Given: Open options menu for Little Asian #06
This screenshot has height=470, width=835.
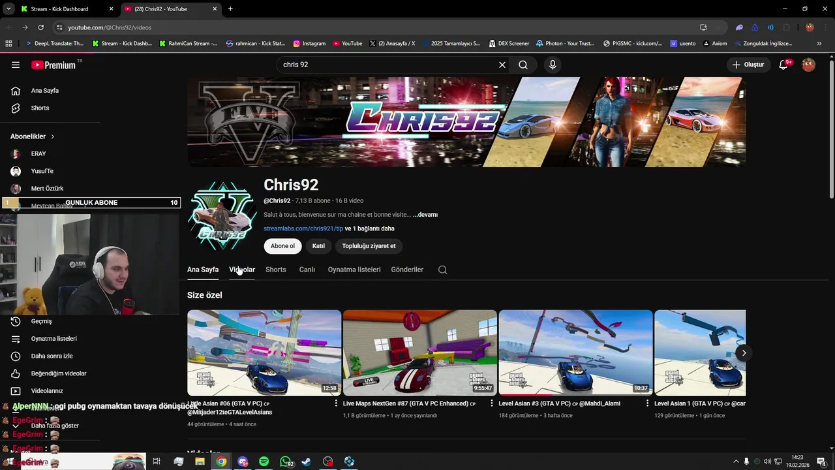Looking at the screenshot, I should [337, 403].
